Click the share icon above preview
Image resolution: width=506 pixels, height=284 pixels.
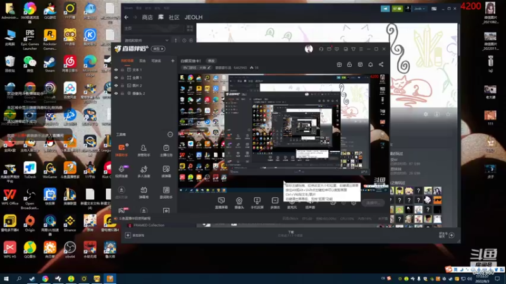(381, 64)
